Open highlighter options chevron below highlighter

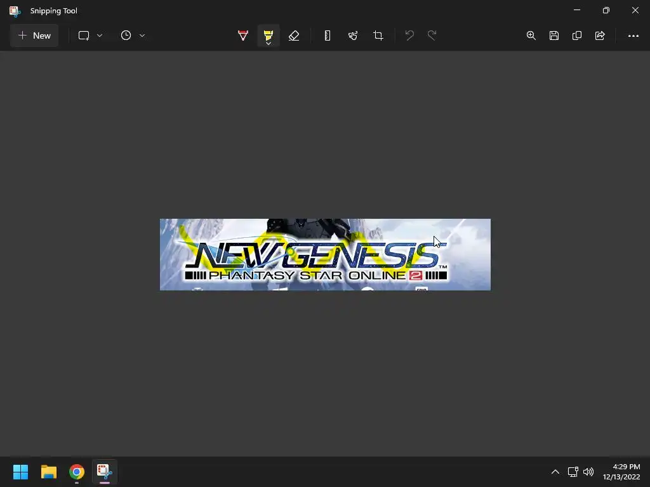269,44
